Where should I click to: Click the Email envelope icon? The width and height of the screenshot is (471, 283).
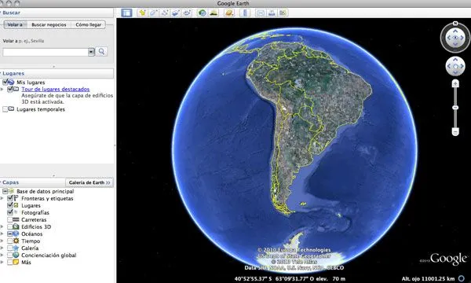pos(261,13)
